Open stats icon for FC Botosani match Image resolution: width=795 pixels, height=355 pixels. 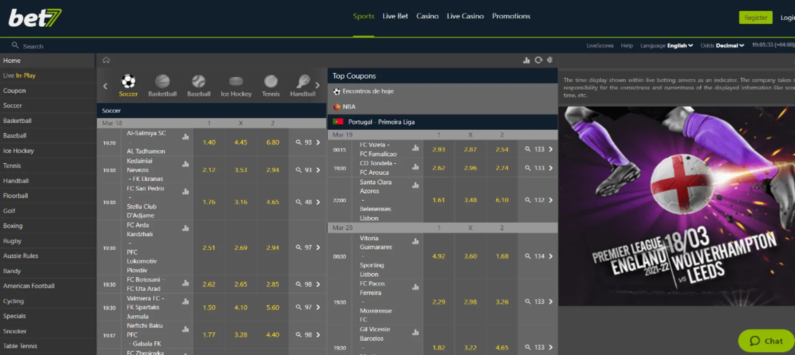(x=186, y=283)
